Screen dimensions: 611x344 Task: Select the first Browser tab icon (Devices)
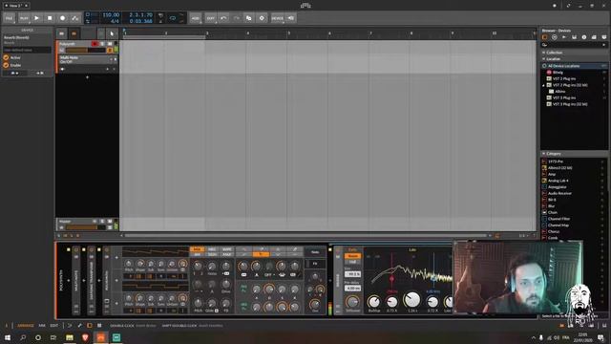(545, 37)
